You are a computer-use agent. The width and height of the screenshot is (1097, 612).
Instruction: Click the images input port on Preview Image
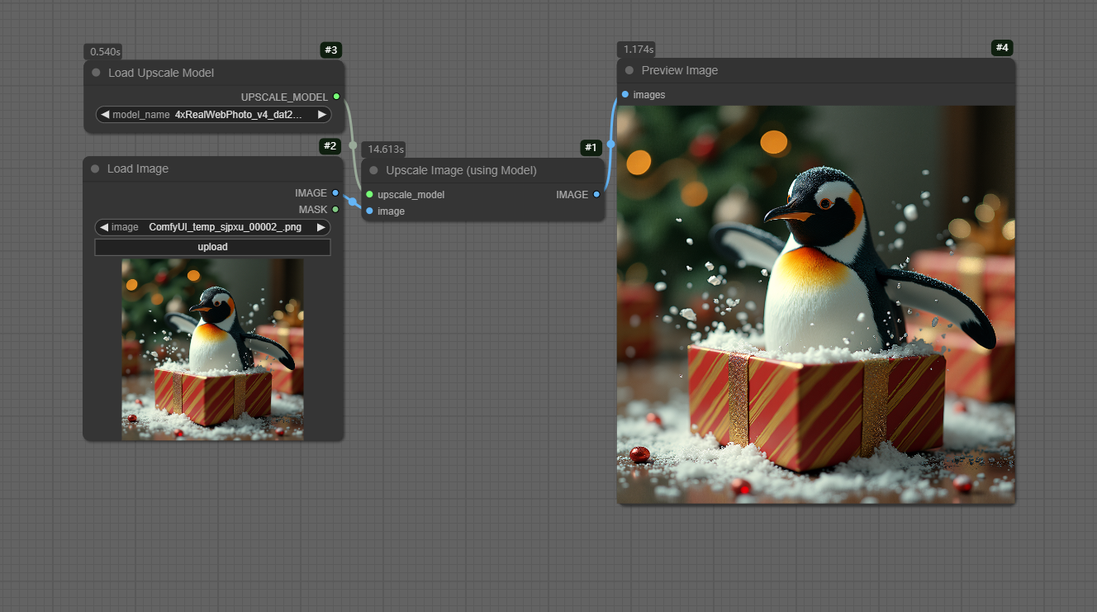[625, 94]
